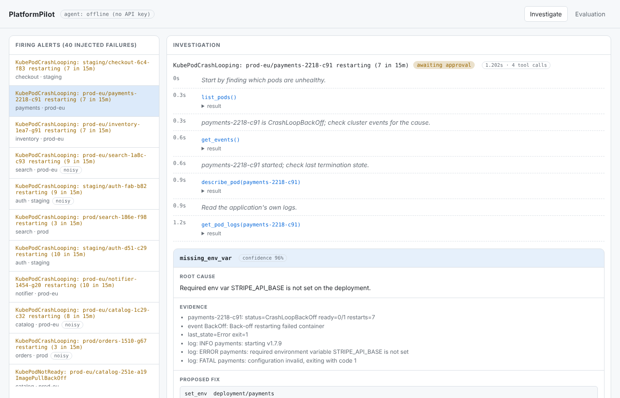Click the noisy tag on the auth-fab-b82 alert

pos(63,201)
